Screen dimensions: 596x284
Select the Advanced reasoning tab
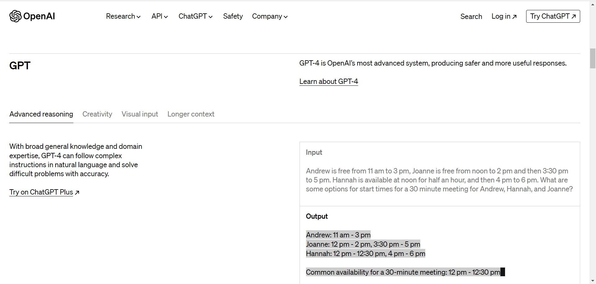click(41, 114)
